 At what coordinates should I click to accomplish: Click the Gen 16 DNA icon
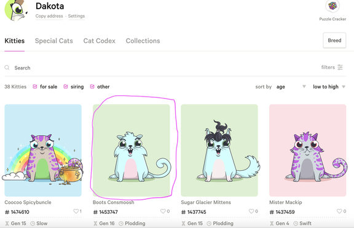pos(95,224)
